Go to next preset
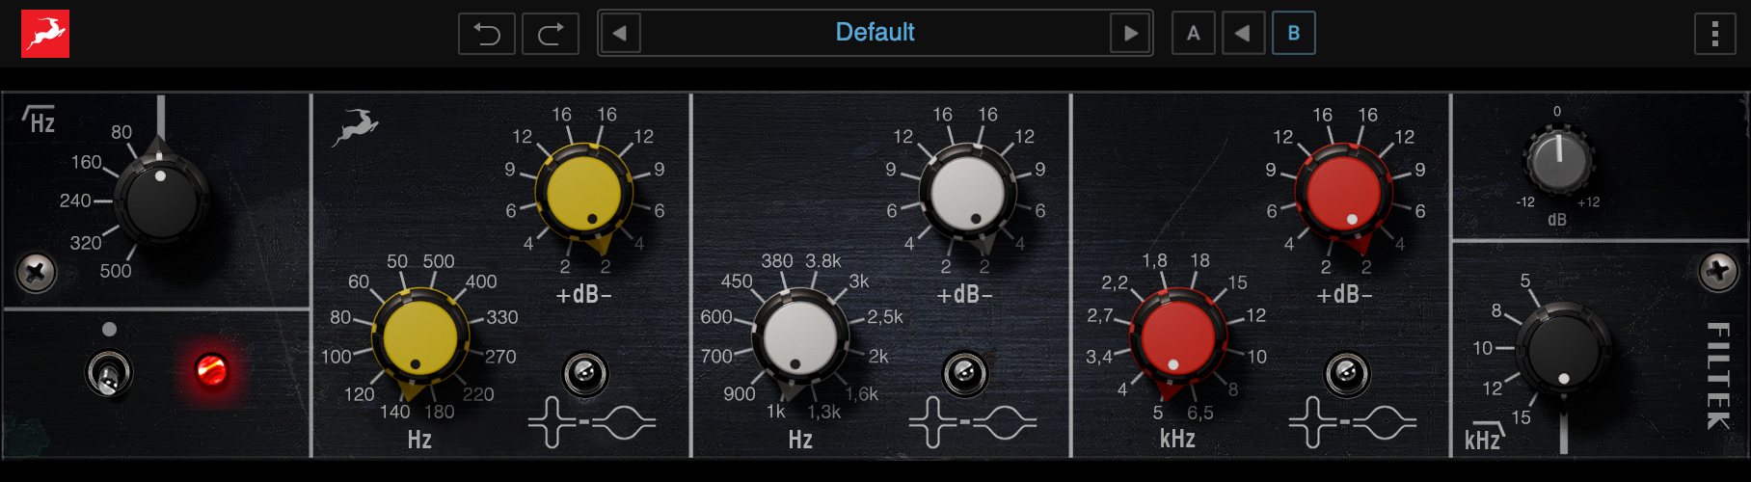This screenshot has width=1751, height=482. click(x=1130, y=34)
